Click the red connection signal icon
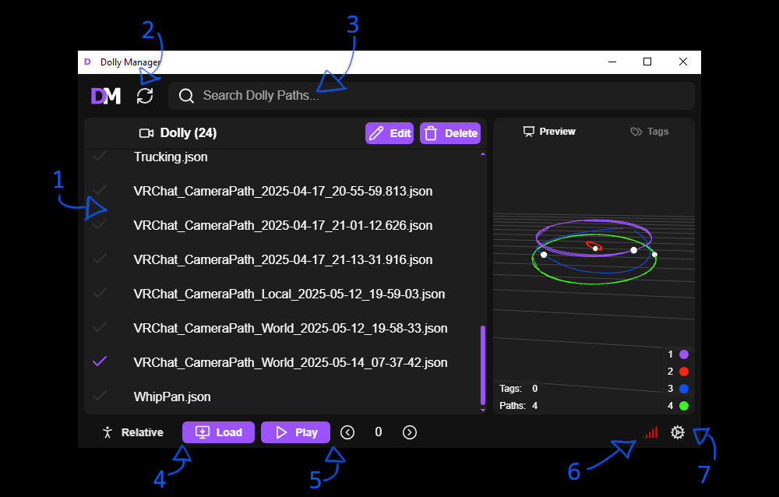This screenshot has width=779, height=497. (650, 432)
